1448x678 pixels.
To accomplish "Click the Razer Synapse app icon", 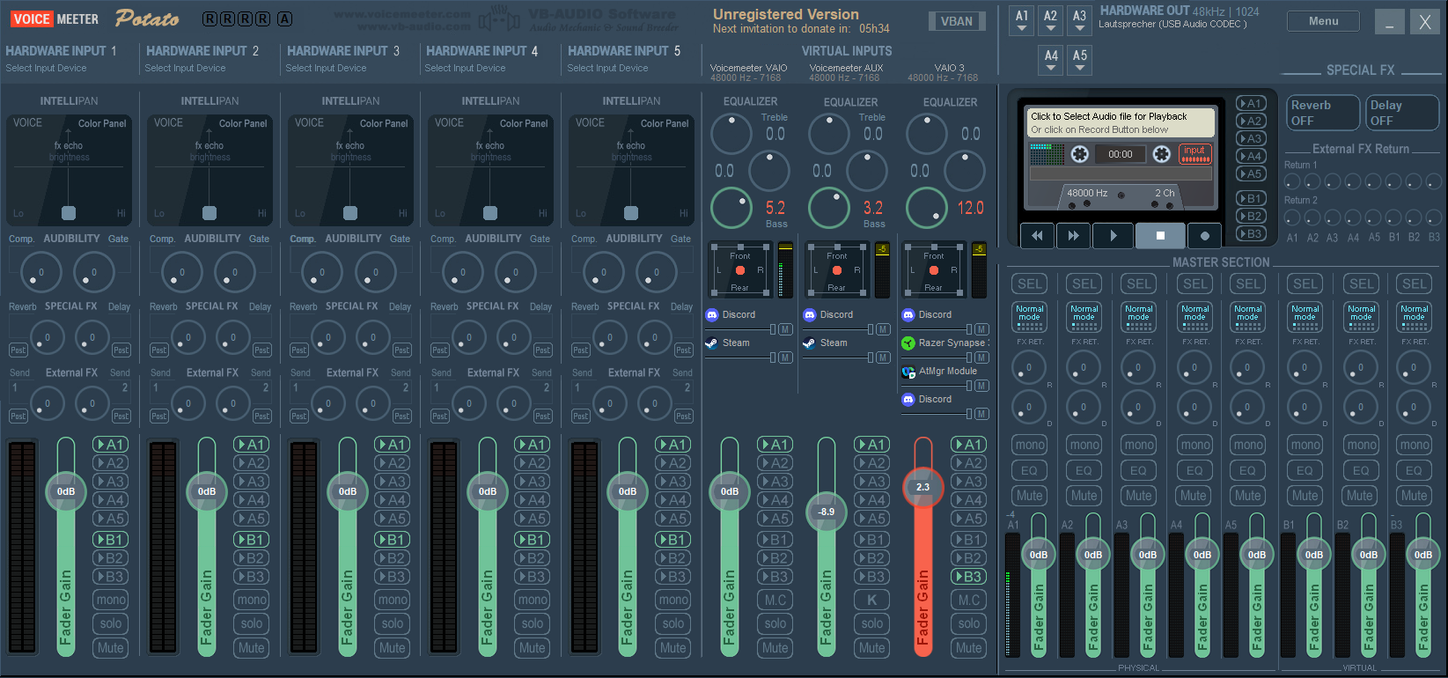I will click(x=908, y=343).
